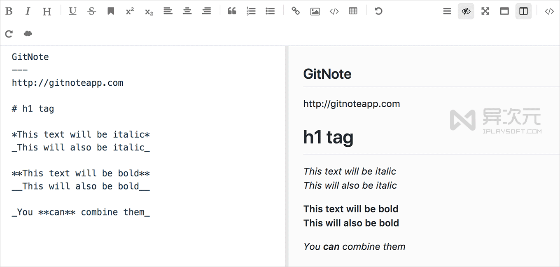This screenshot has width=560, height=267.
Task: Toggle fullscreen editing mode
Action: click(x=485, y=11)
